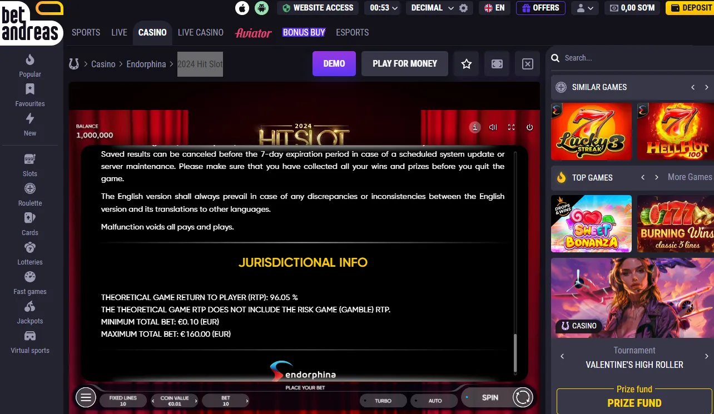
Task: Switch to Play for Money mode
Action: point(405,64)
